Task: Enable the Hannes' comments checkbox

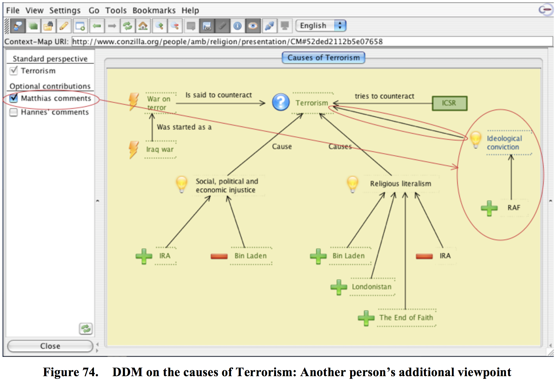Action: [13, 112]
